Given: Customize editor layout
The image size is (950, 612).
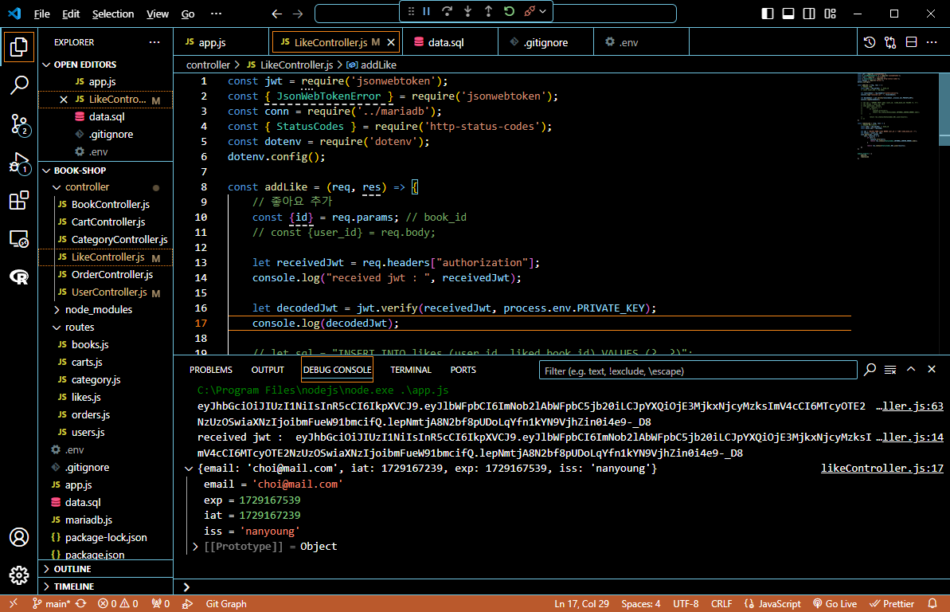Looking at the screenshot, I should pos(830,14).
